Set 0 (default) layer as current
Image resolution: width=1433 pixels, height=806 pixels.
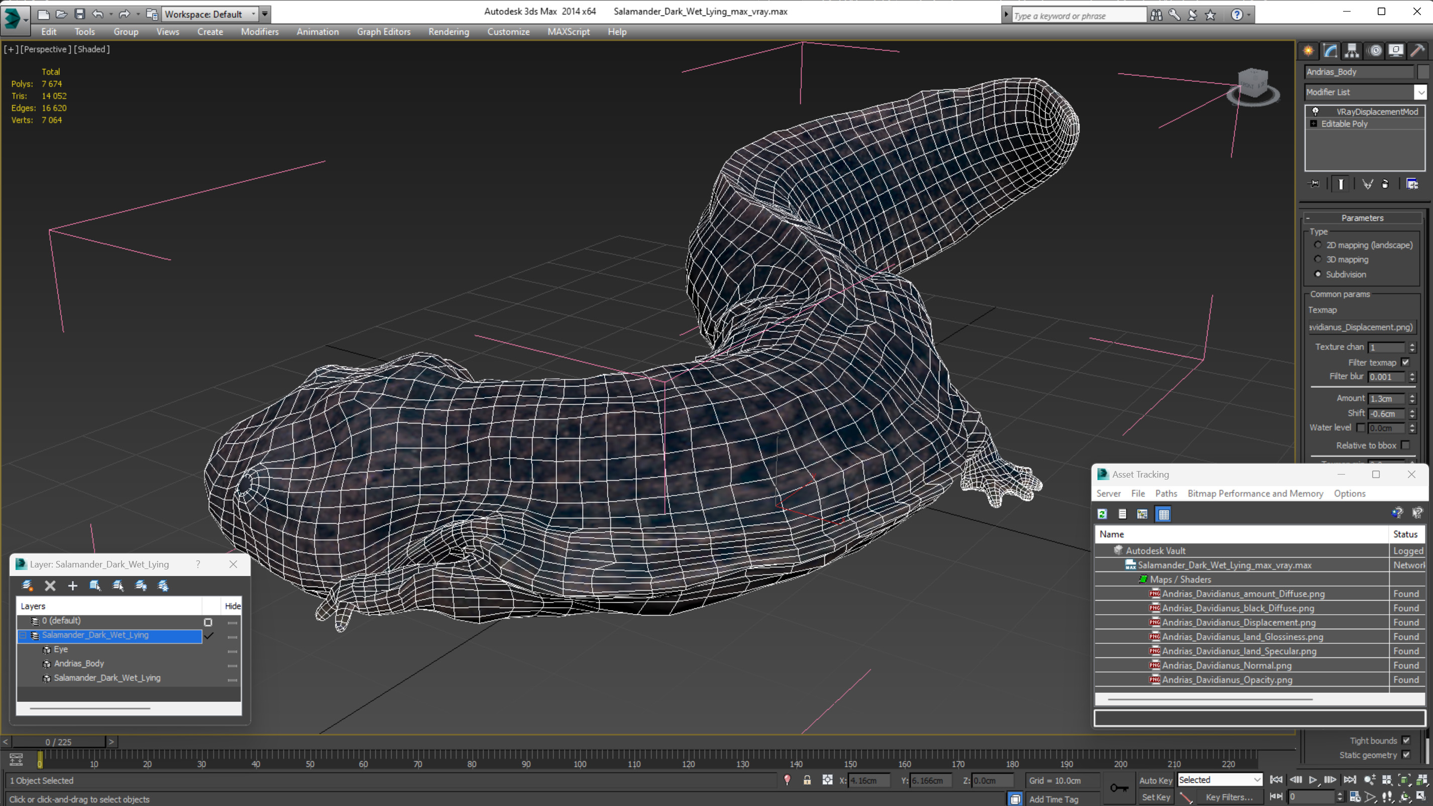coord(208,622)
